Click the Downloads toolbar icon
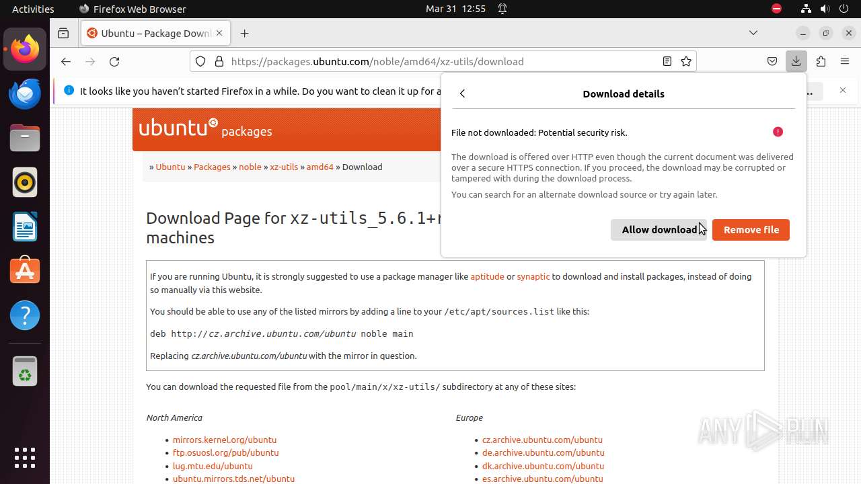This screenshot has width=861, height=484. pyautogui.click(x=796, y=61)
